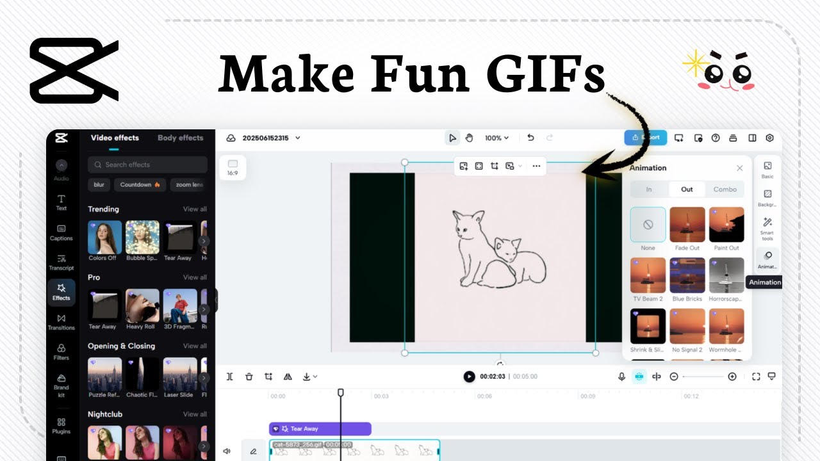Click the crop icon in the floating toolbar
The width and height of the screenshot is (820, 461).
click(x=495, y=166)
